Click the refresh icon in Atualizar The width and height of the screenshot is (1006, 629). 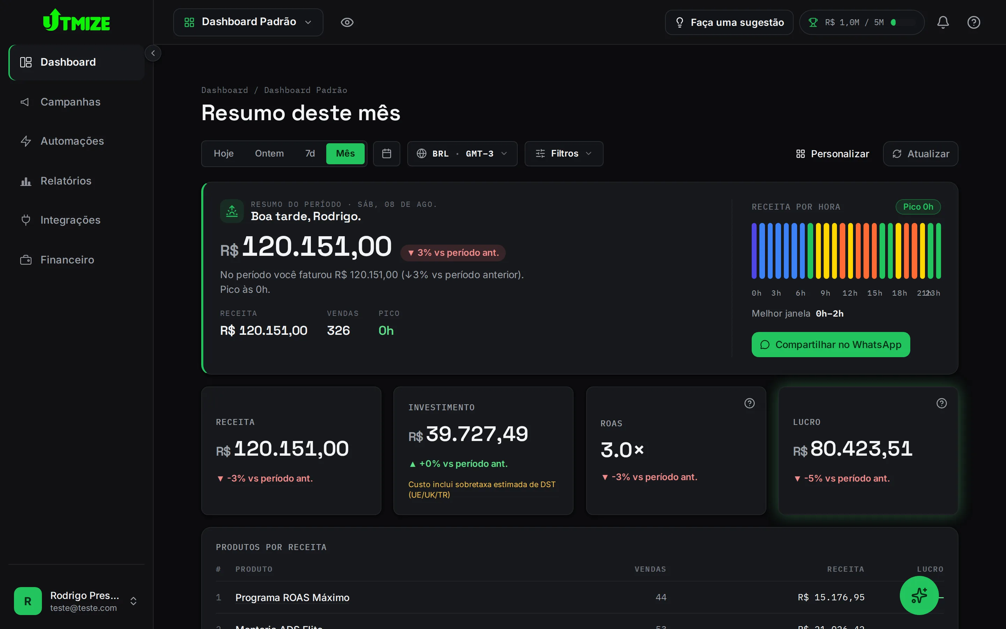pyautogui.click(x=897, y=154)
